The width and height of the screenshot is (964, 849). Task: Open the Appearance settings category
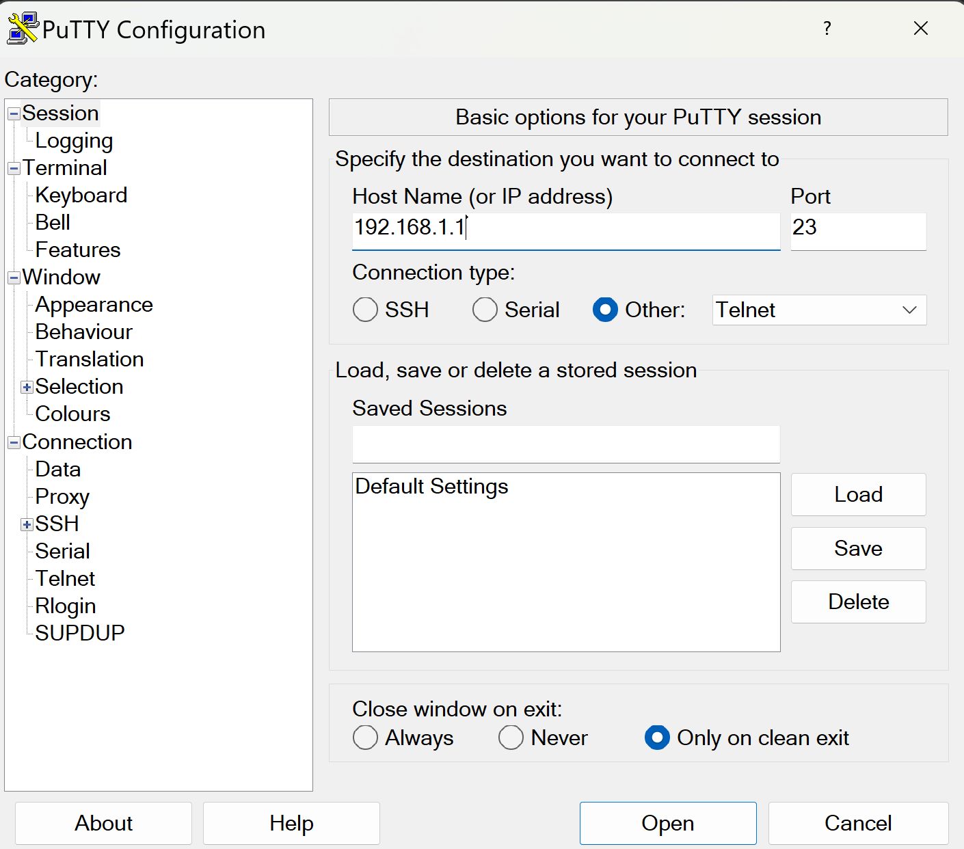point(94,305)
